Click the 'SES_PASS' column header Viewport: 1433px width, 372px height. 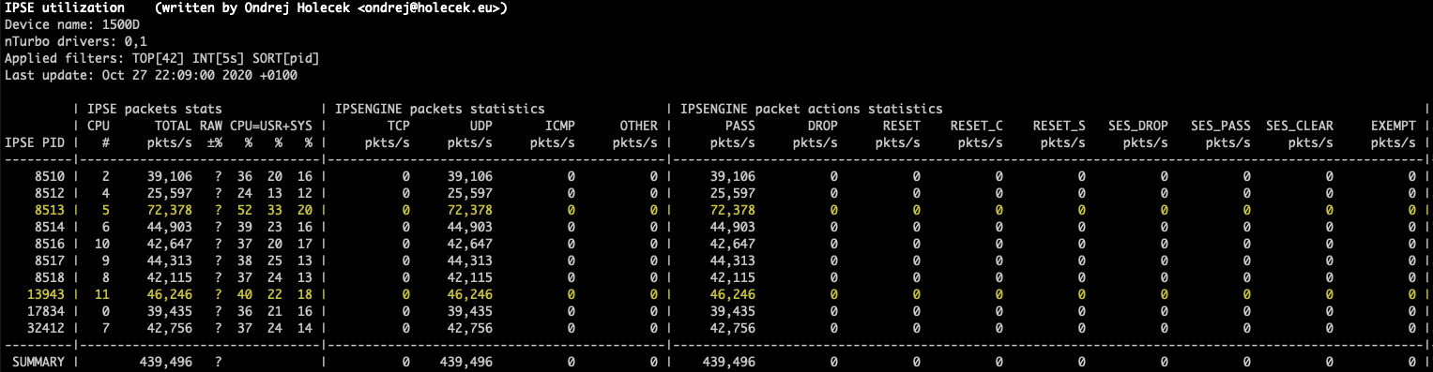click(1221, 126)
